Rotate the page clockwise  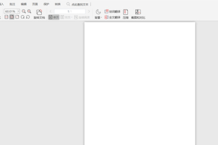23,17
